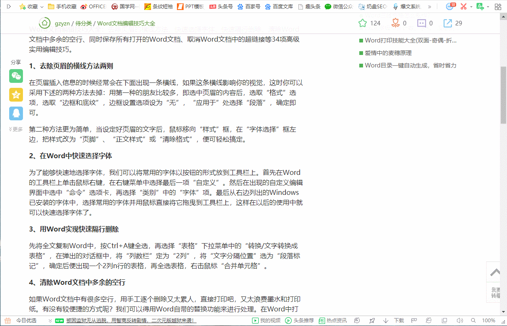Open related article Word打印技能大全
The height and width of the screenshot is (326, 507).
(411, 40)
